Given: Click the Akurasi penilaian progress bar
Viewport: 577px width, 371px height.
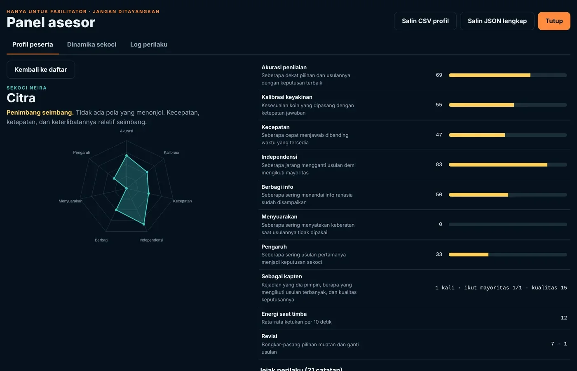Looking at the screenshot, I should (x=508, y=75).
